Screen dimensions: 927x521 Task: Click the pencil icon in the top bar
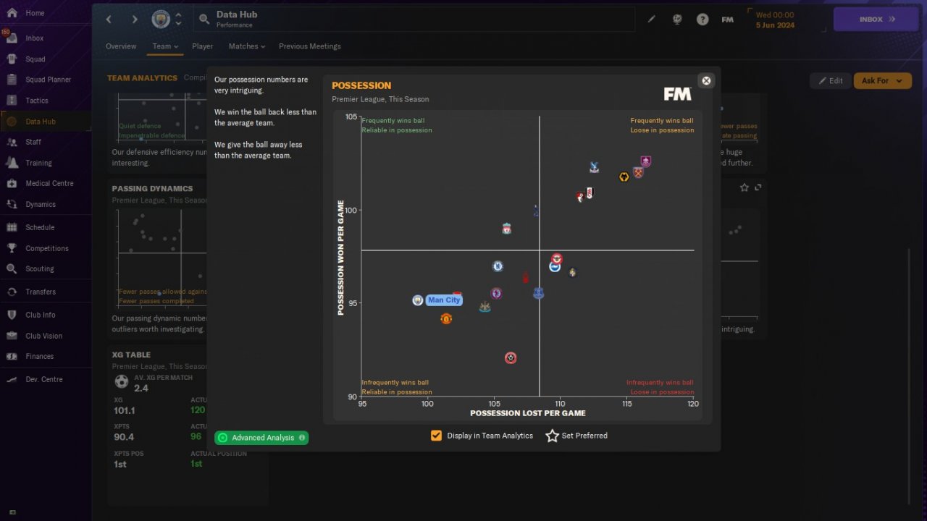[651, 20]
